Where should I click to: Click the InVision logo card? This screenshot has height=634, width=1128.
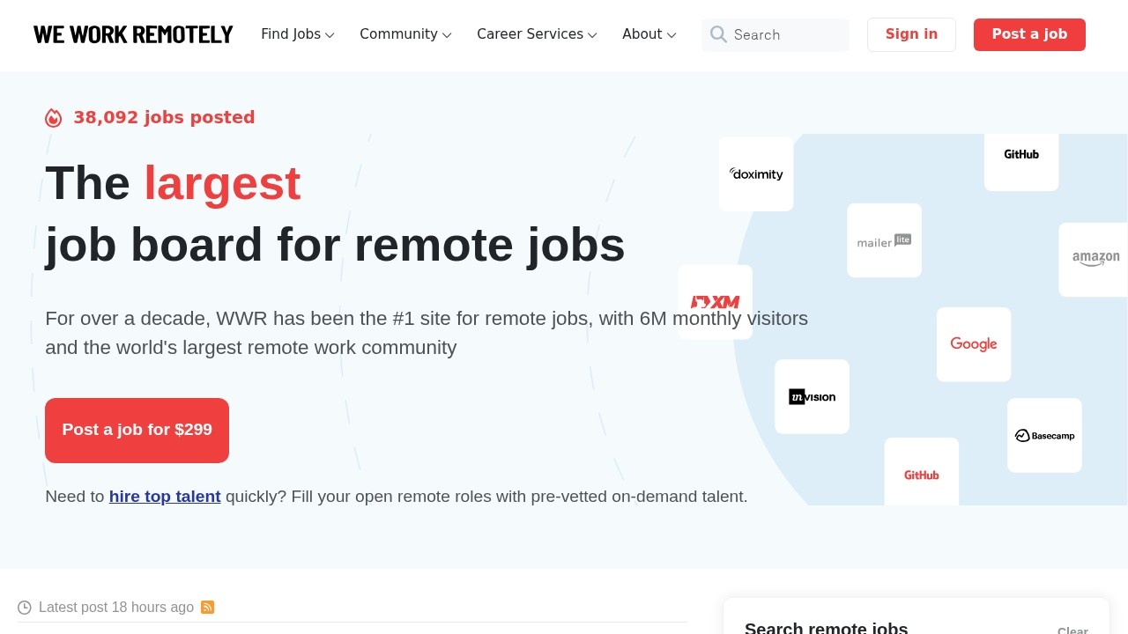[811, 396]
